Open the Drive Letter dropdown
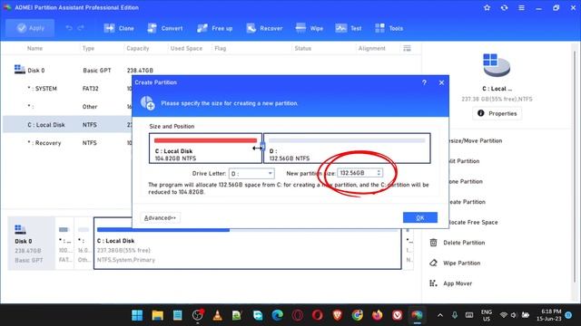This screenshot has width=581, height=326. [x=251, y=173]
